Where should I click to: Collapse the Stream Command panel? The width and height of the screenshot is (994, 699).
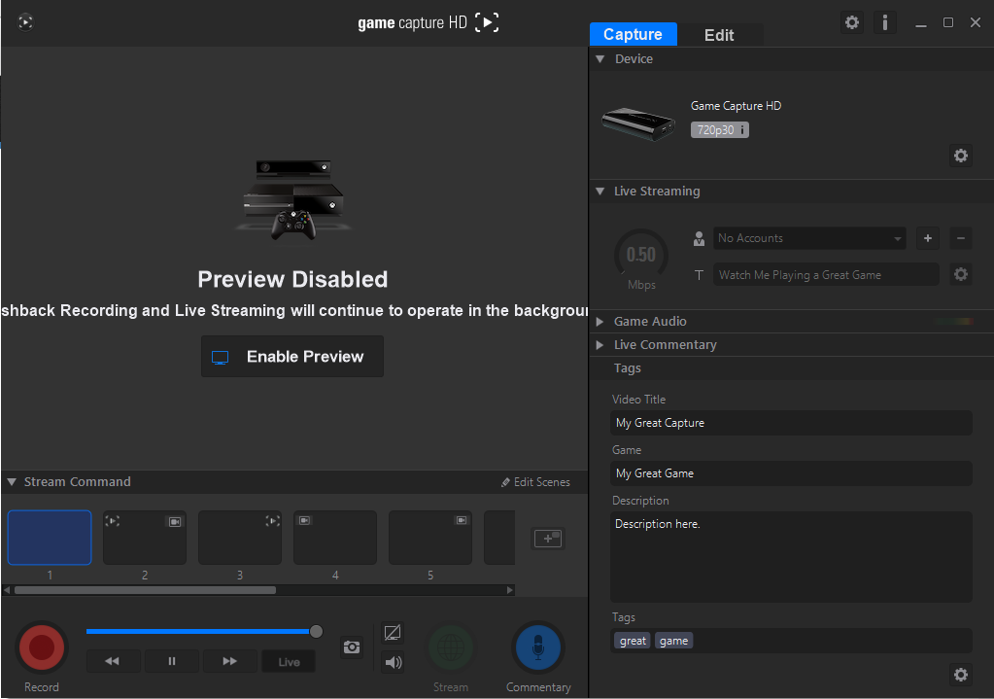click(12, 482)
